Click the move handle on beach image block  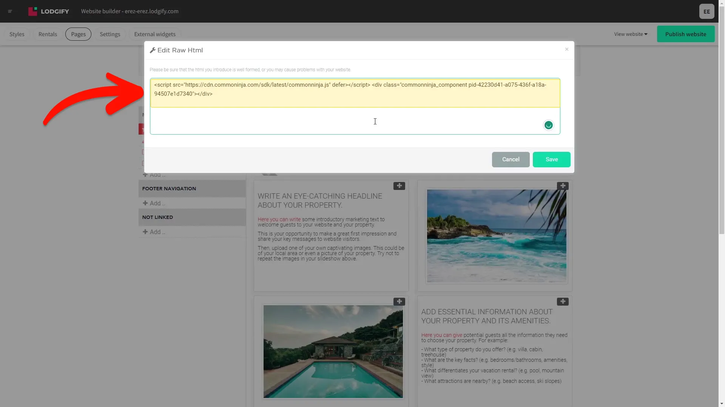563,186
